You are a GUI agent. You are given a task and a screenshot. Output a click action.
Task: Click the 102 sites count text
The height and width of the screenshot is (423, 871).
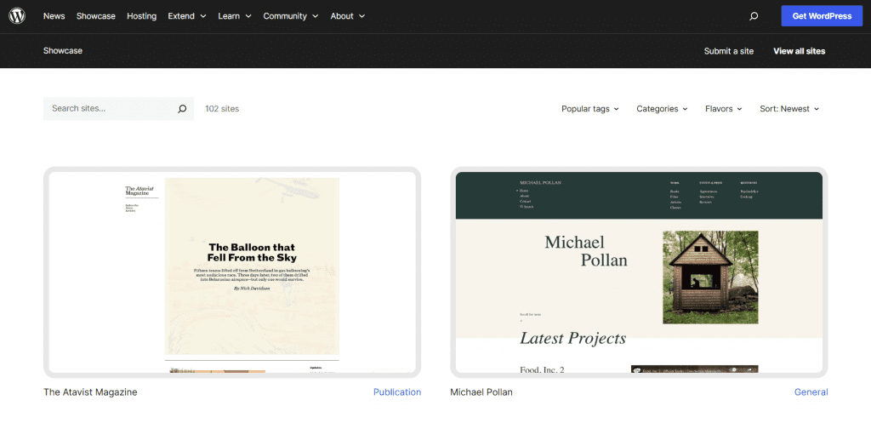point(222,109)
